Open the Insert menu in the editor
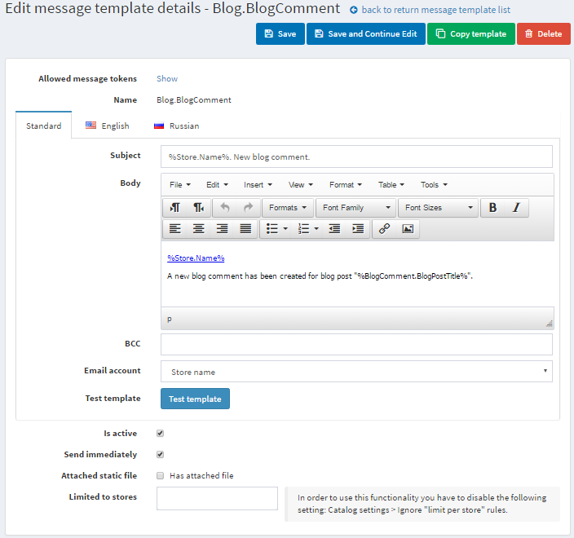This screenshot has width=574, height=538. (258, 185)
